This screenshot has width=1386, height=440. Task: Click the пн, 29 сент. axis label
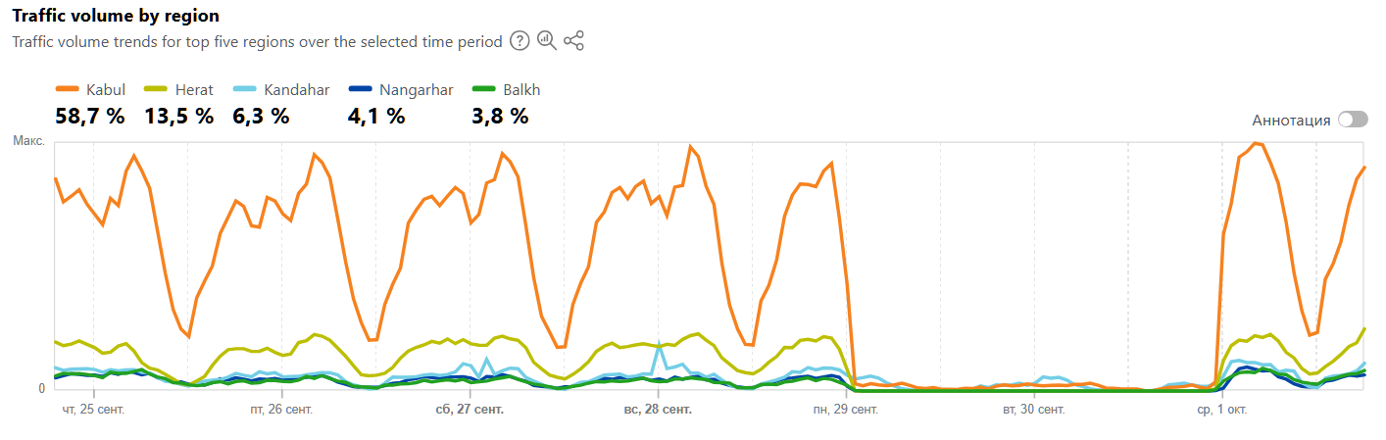tap(846, 409)
